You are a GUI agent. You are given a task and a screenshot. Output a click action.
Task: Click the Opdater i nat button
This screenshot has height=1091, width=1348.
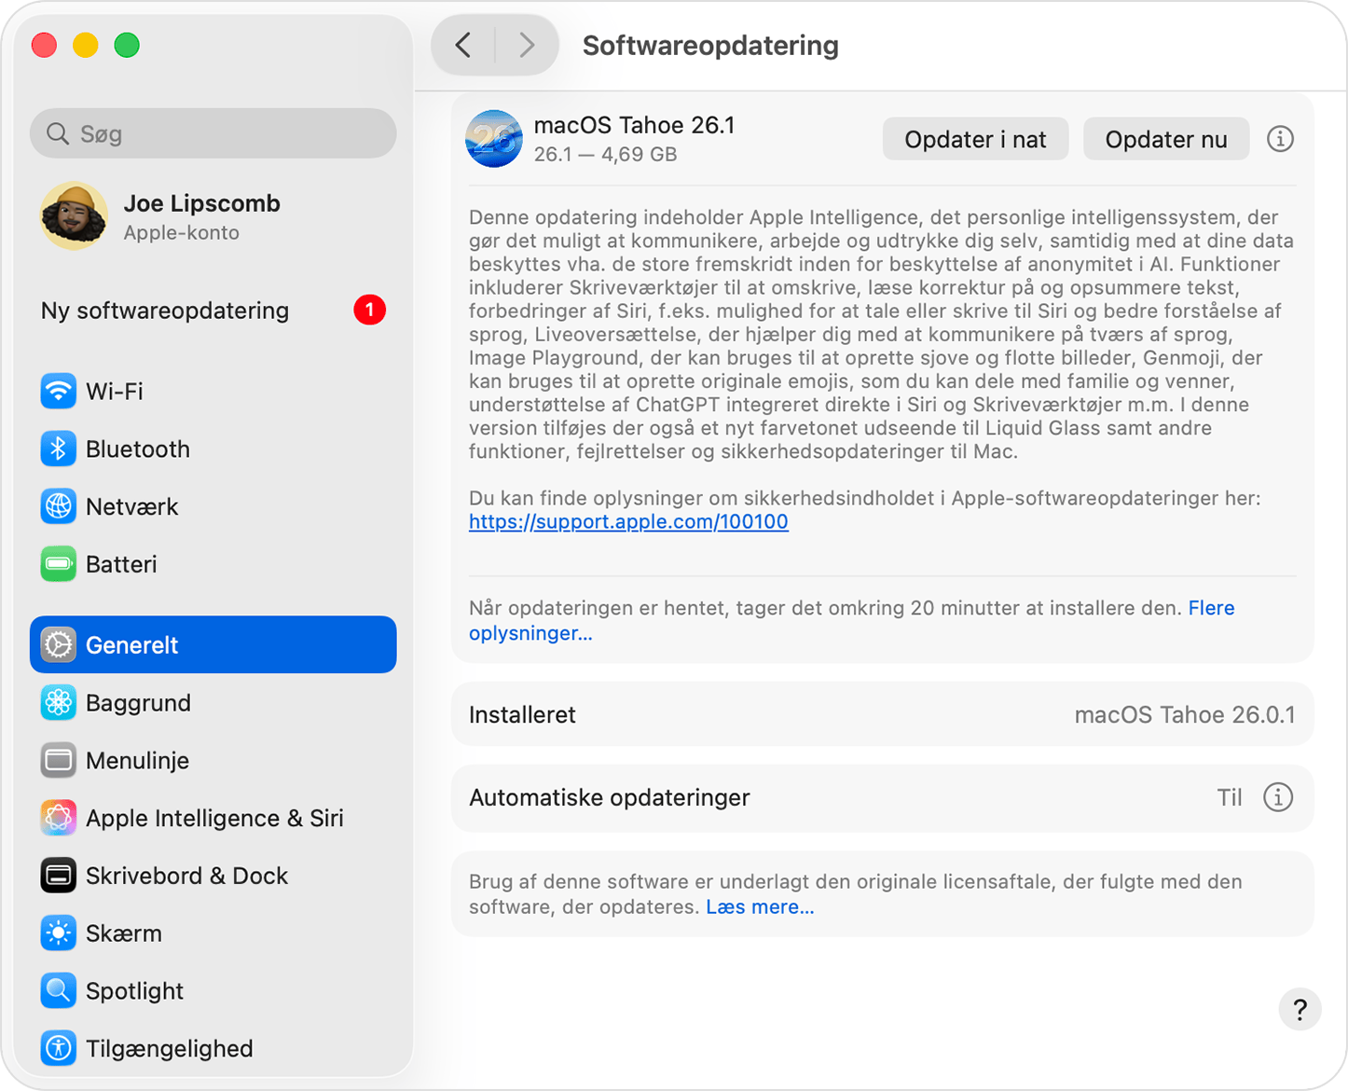(x=975, y=139)
